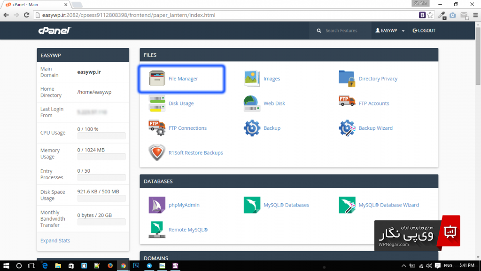This screenshot has height=271, width=481.
Task: Click the DATABASES section header
Action: point(289,181)
